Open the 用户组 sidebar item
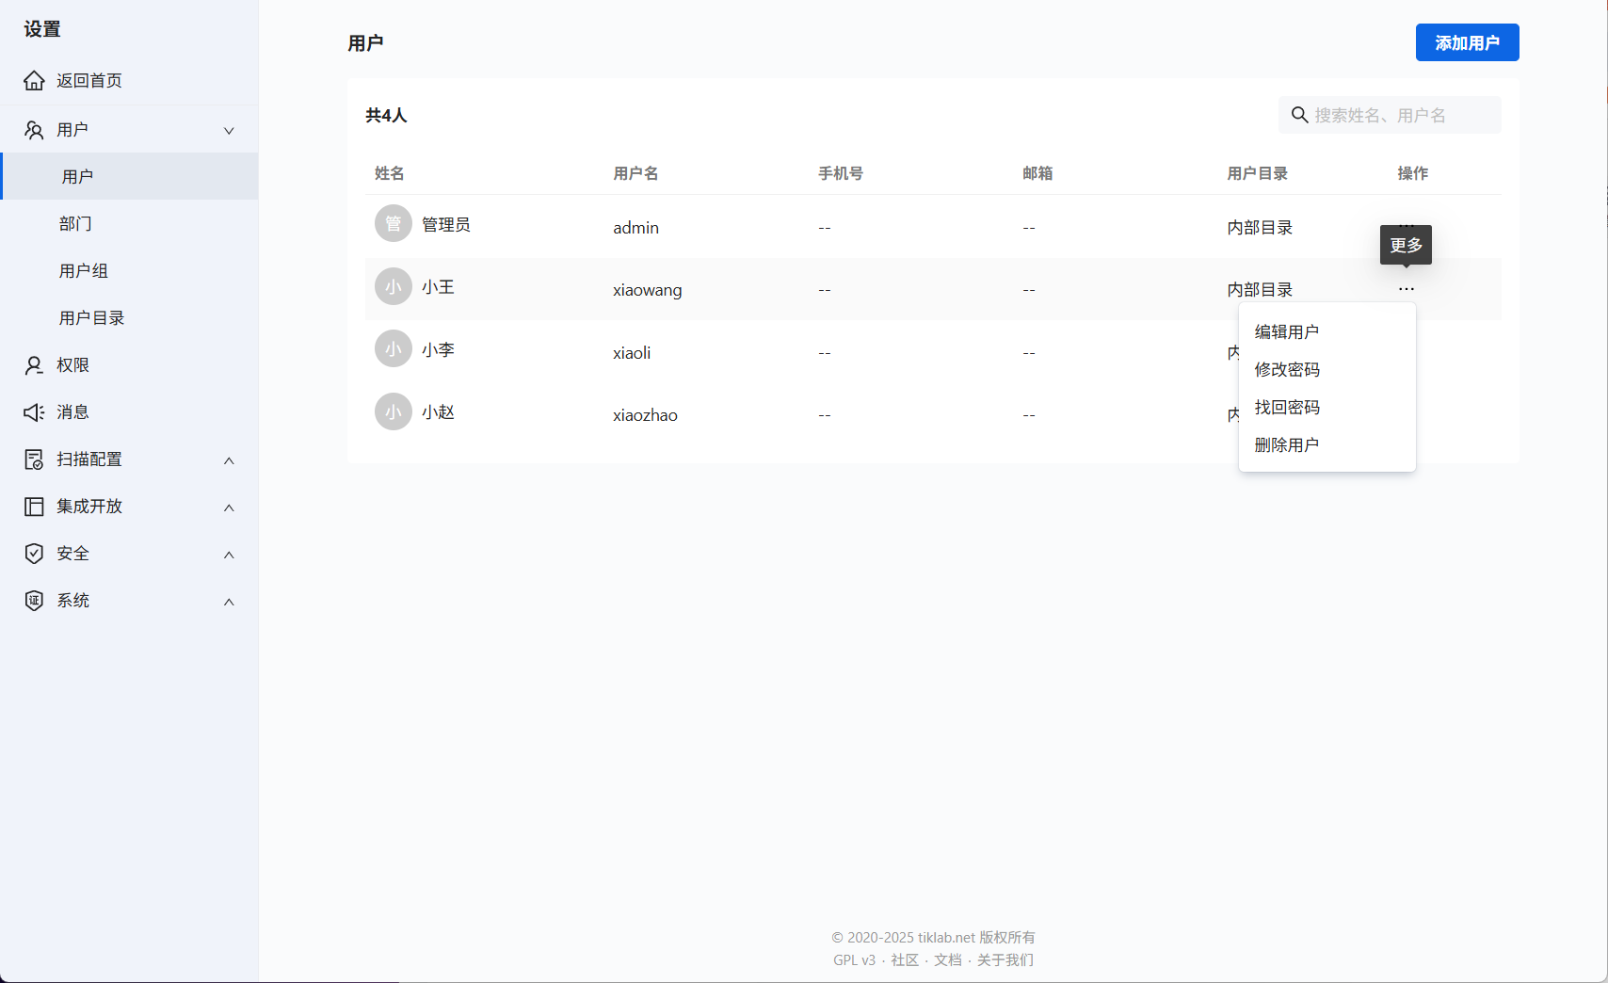Viewport: 1608px width, 983px height. (130, 270)
